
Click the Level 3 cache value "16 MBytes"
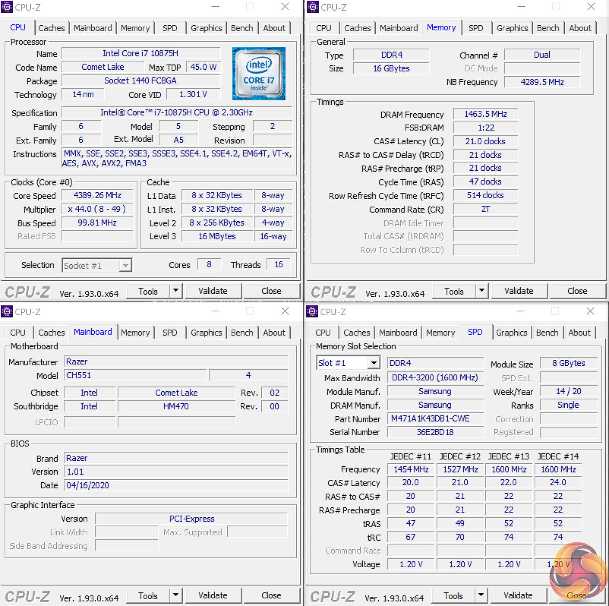(x=217, y=237)
